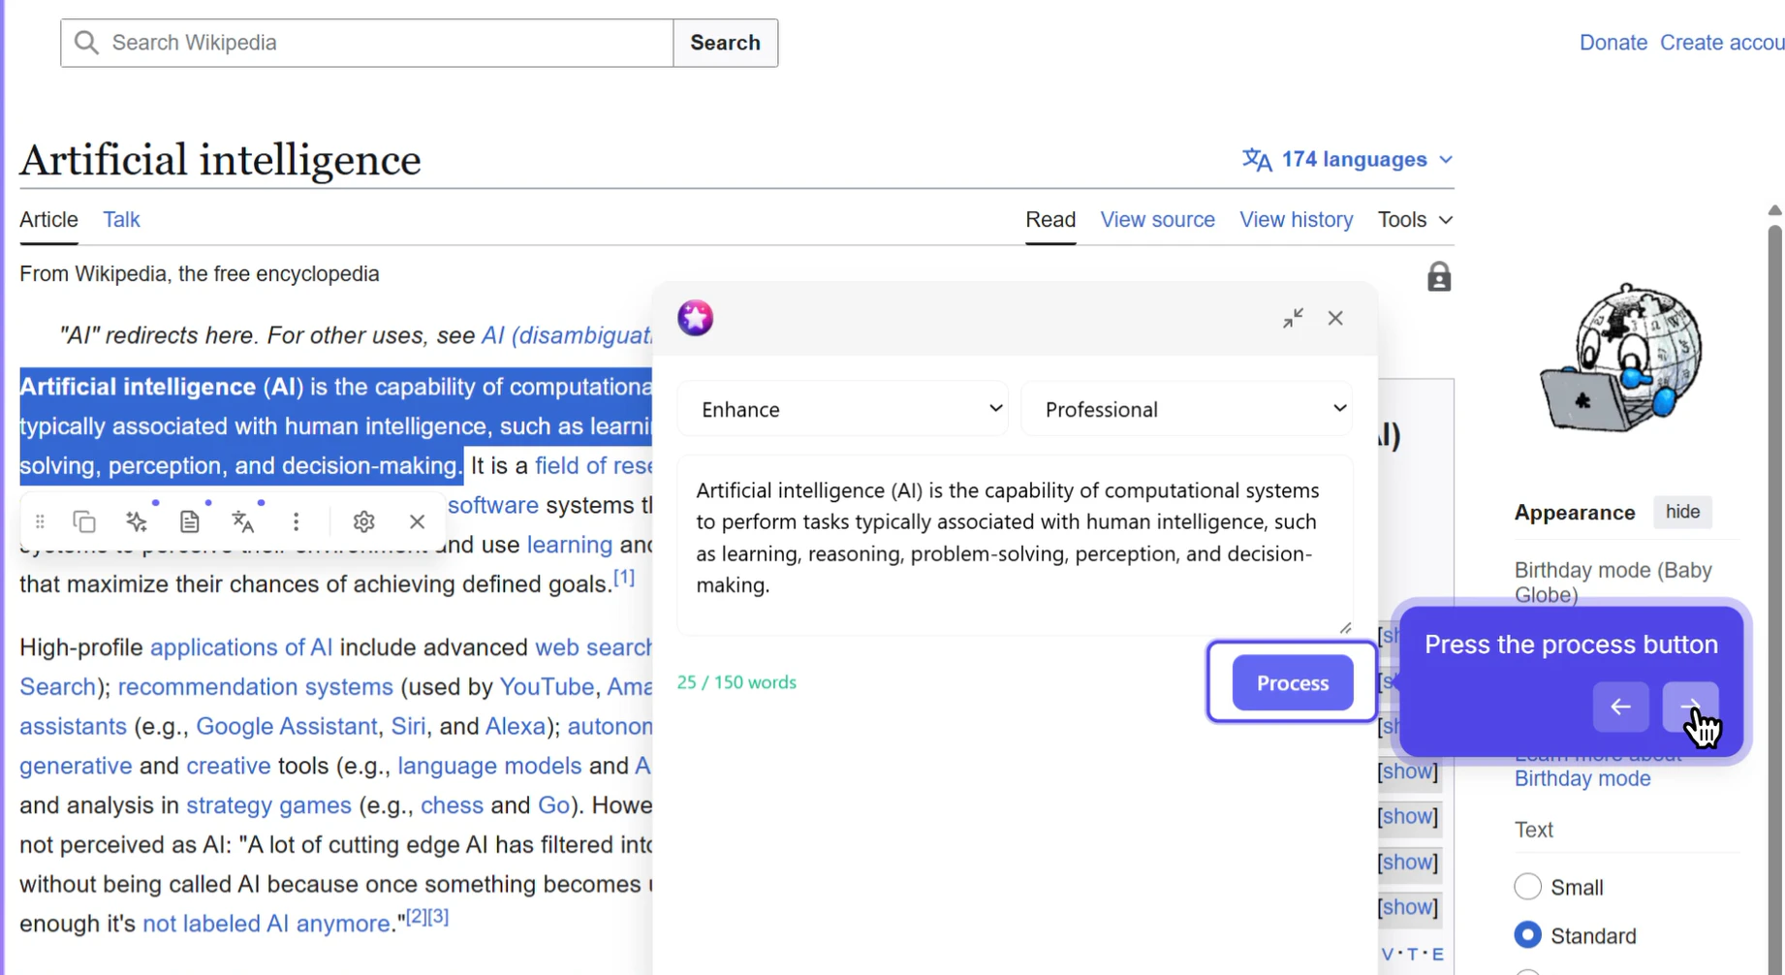This screenshot has width=1785, height=975.
Task: Click the language translate icon near 174 languages
Action: (x=1257, y=159)
